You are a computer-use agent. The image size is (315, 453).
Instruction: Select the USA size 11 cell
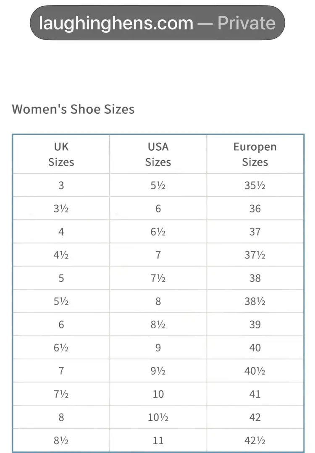[x=158, y=440]
